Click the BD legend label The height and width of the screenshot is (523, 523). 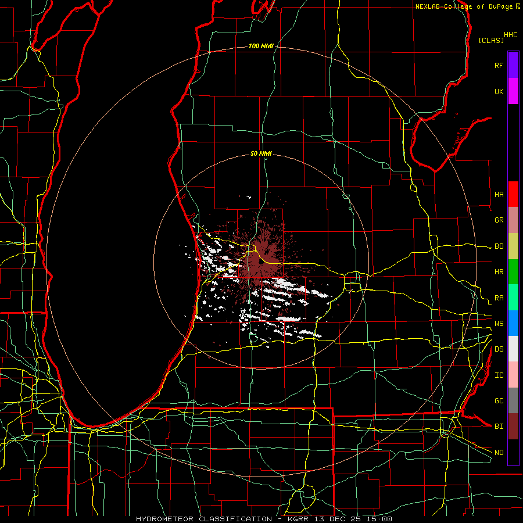click(499, 246)
